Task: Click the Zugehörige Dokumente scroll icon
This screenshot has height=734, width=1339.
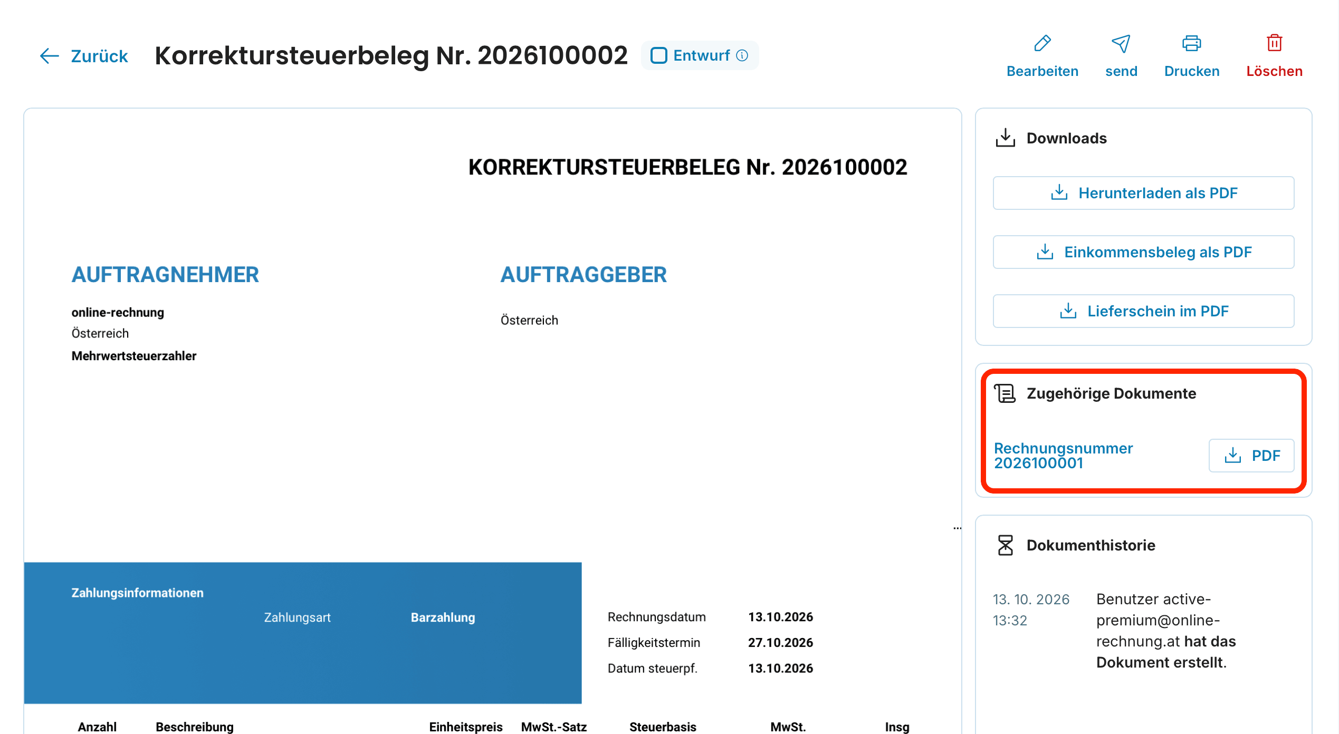Action: point(1005,393)
